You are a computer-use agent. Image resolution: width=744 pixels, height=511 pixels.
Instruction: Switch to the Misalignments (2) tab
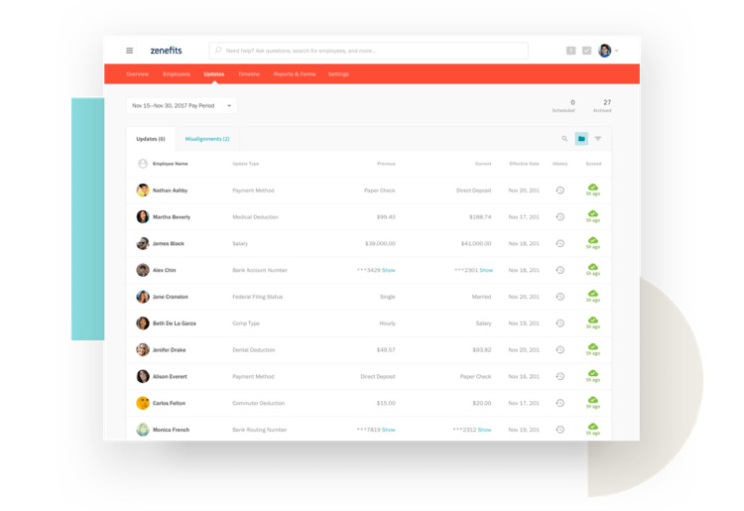pyautogui.click(x=207, y=139)
